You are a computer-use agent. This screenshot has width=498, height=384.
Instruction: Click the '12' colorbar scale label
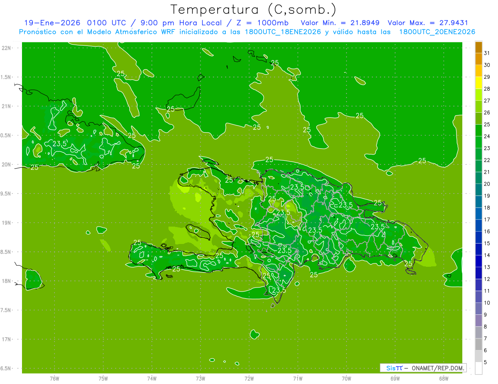point(487,279)
